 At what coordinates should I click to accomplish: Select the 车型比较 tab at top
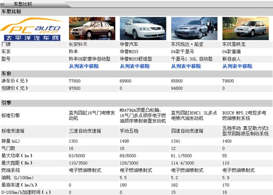point(23,4)
